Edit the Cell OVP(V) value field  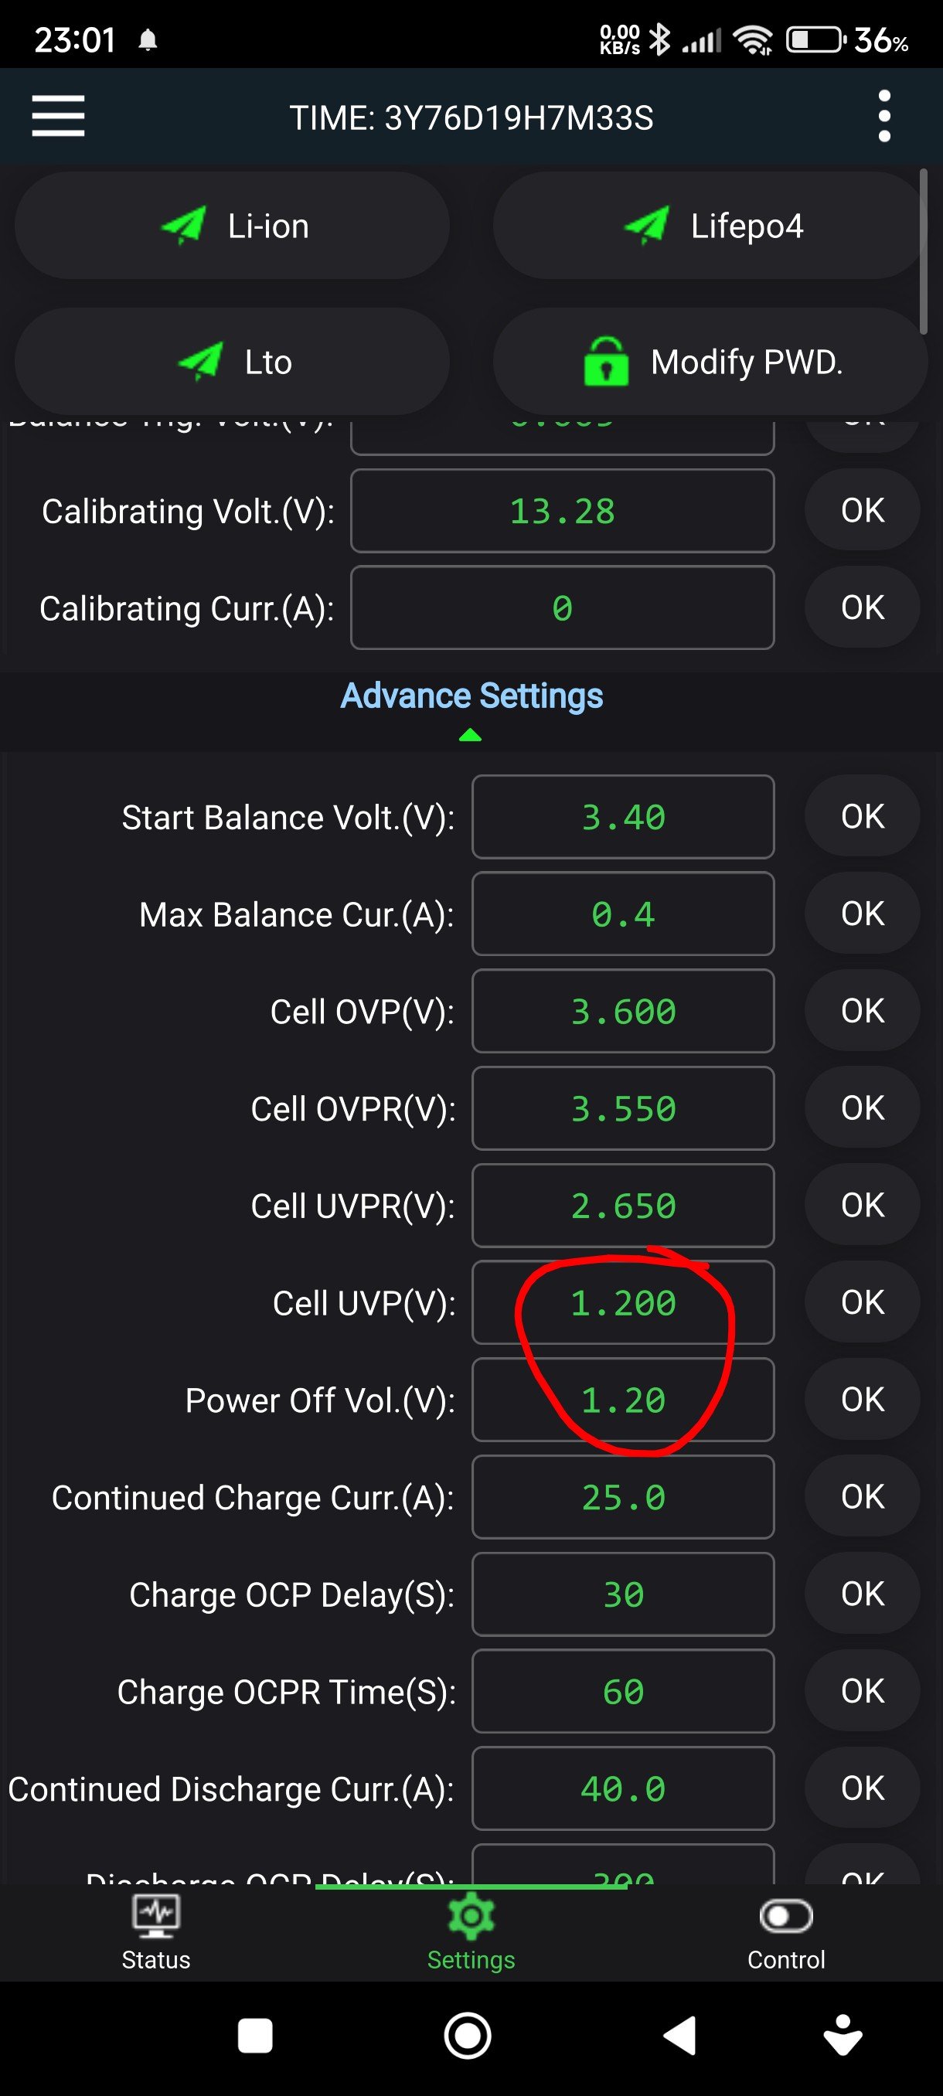point(622,1012)
